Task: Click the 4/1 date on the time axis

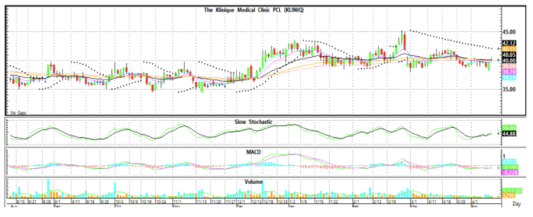Action: click(x=475, y=201)
